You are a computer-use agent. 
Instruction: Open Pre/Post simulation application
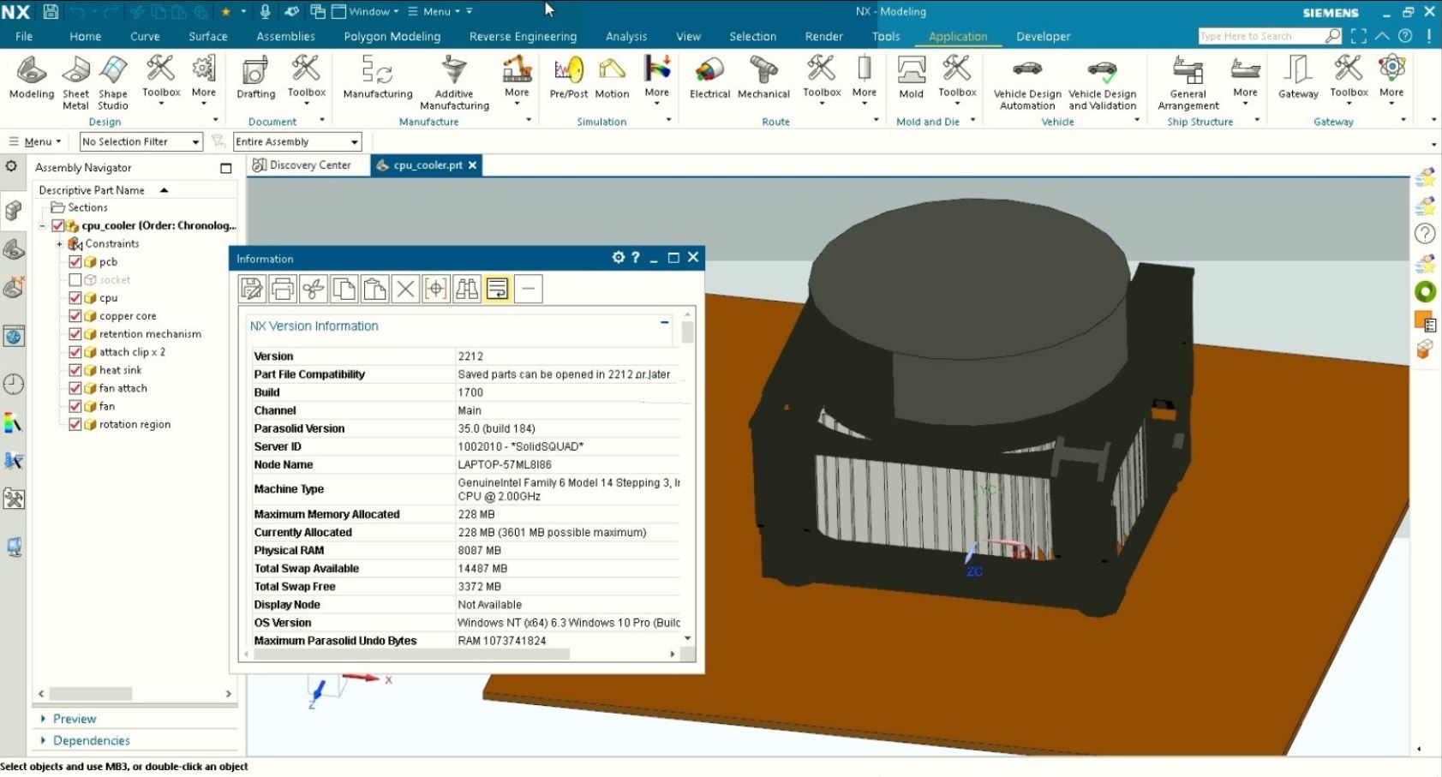coord(568,79)
